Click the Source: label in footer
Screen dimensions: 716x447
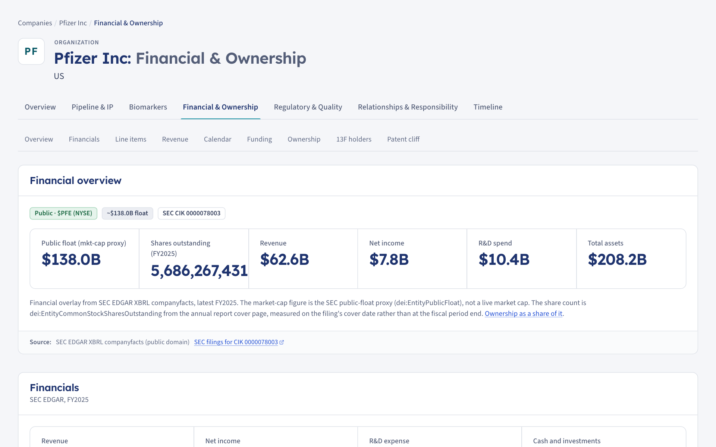pos(41,342)
